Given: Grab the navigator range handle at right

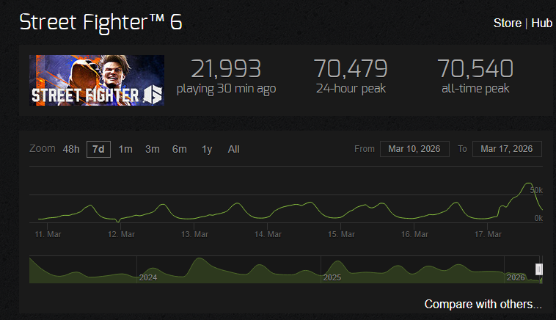Looking at the screenshot, I should (538, 269).
